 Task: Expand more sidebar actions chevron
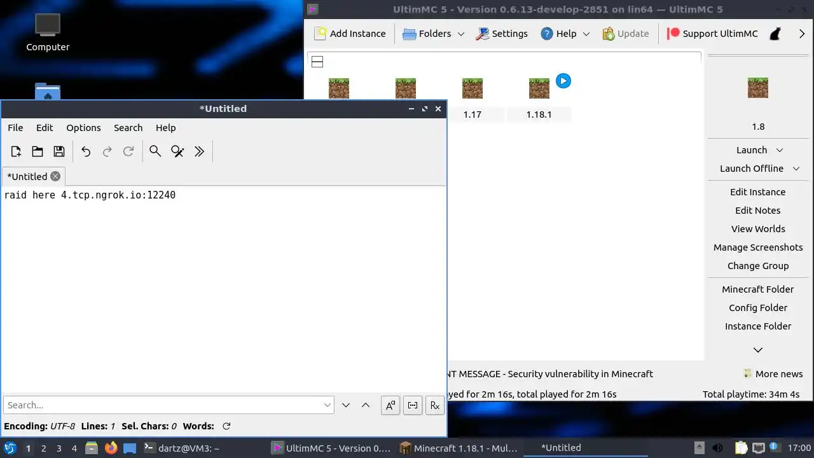click(758, 350)
